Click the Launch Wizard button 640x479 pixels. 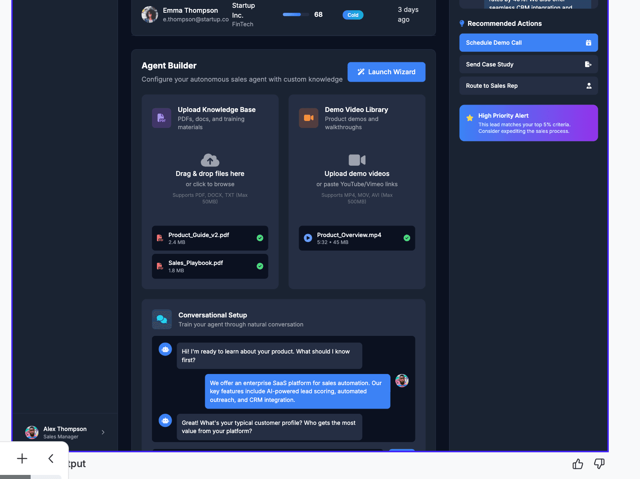[386, 72]
